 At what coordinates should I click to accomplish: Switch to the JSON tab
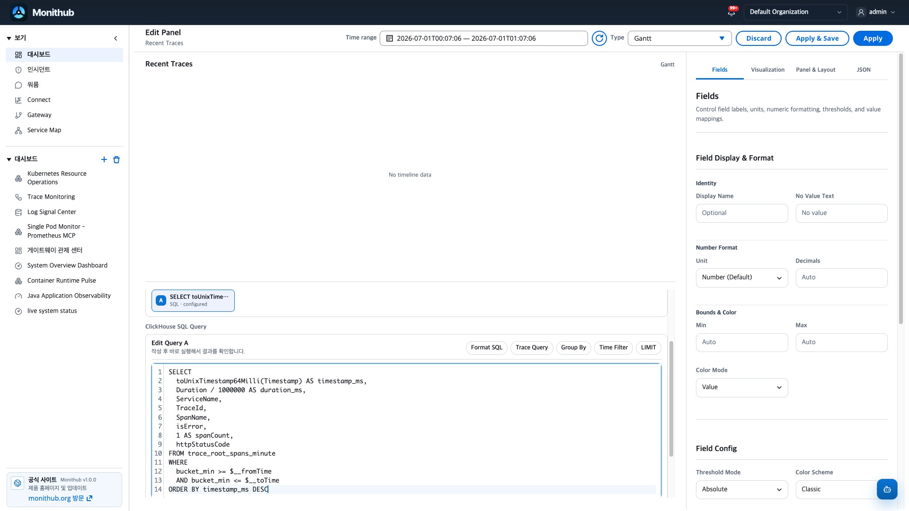point(863,70)
